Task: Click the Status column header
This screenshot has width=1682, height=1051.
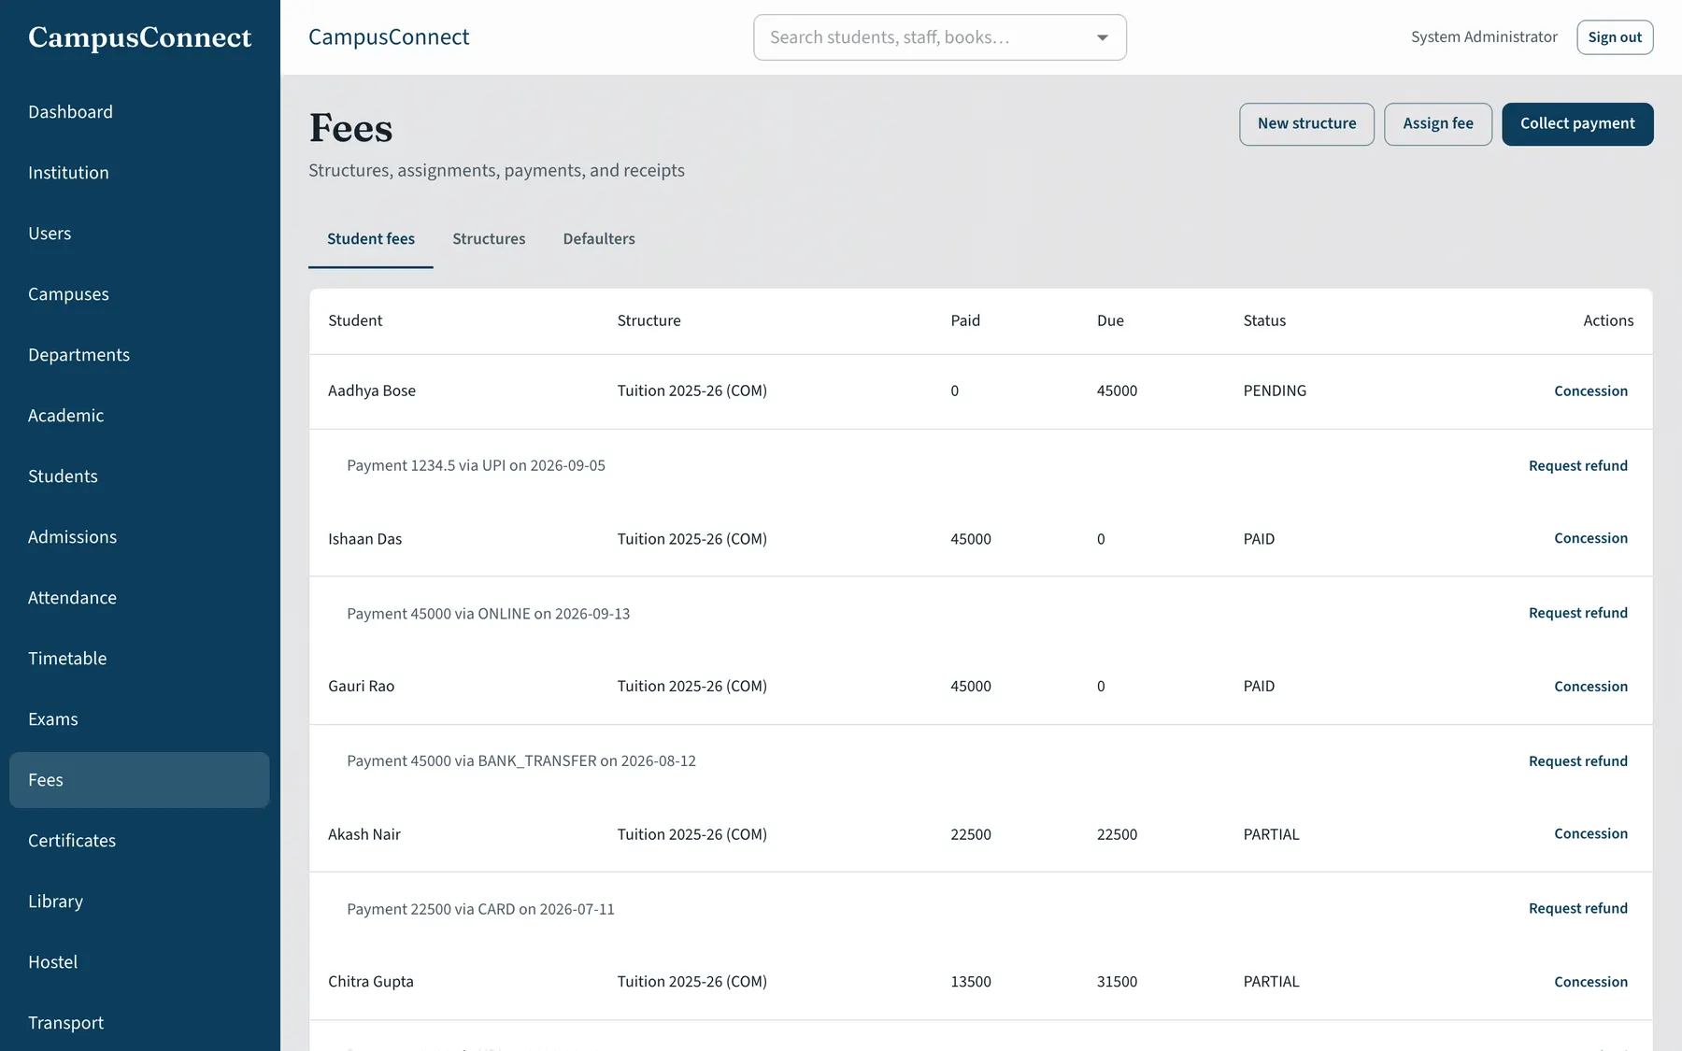Action: tap(1264, 320)
